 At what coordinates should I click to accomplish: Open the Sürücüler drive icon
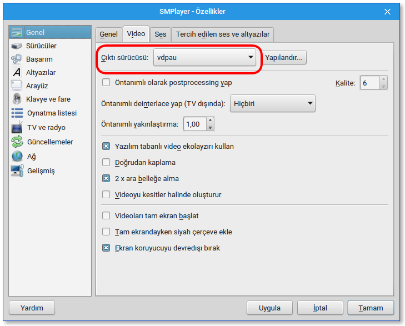click(x=17, y=46)
